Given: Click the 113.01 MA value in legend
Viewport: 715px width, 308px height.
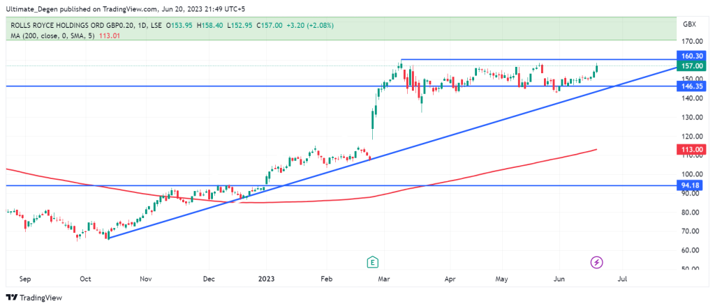Looking at the screenshot, I should click(108, 36).
